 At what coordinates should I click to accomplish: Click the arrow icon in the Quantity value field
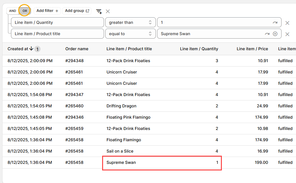click(275, 23)
